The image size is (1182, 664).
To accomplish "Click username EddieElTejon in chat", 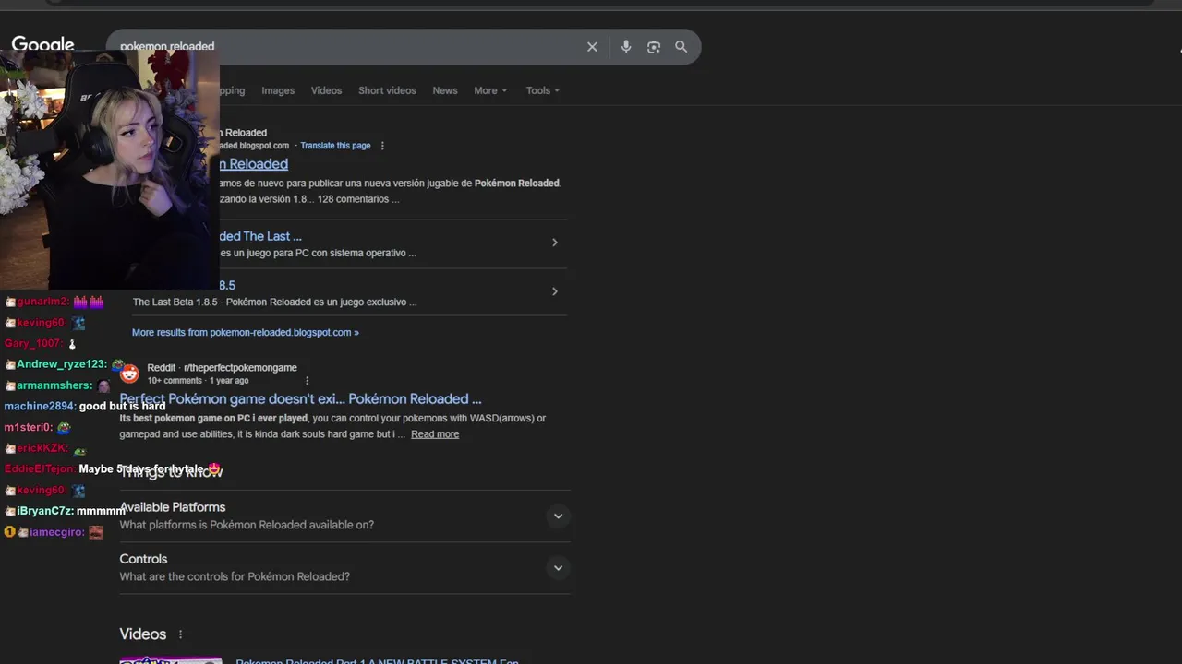I will (x=40, y=469).
